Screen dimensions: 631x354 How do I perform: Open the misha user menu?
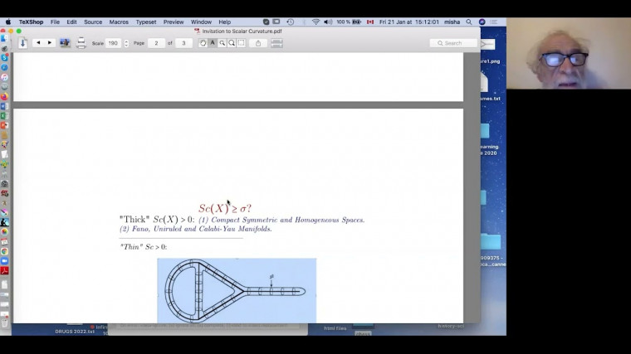click(x=452, y=22)
